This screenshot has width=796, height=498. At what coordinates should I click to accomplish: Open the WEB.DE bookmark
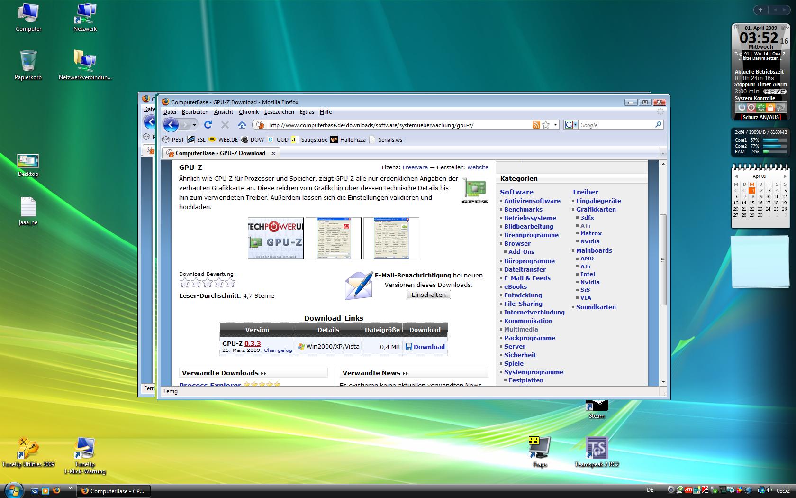(223, 139)
